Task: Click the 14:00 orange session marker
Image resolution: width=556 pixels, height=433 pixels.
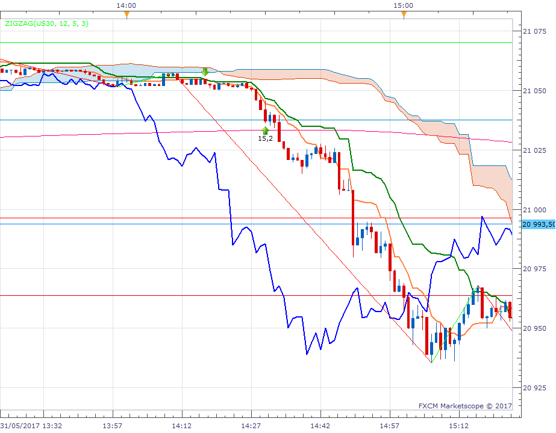Action: pos(127,14)
